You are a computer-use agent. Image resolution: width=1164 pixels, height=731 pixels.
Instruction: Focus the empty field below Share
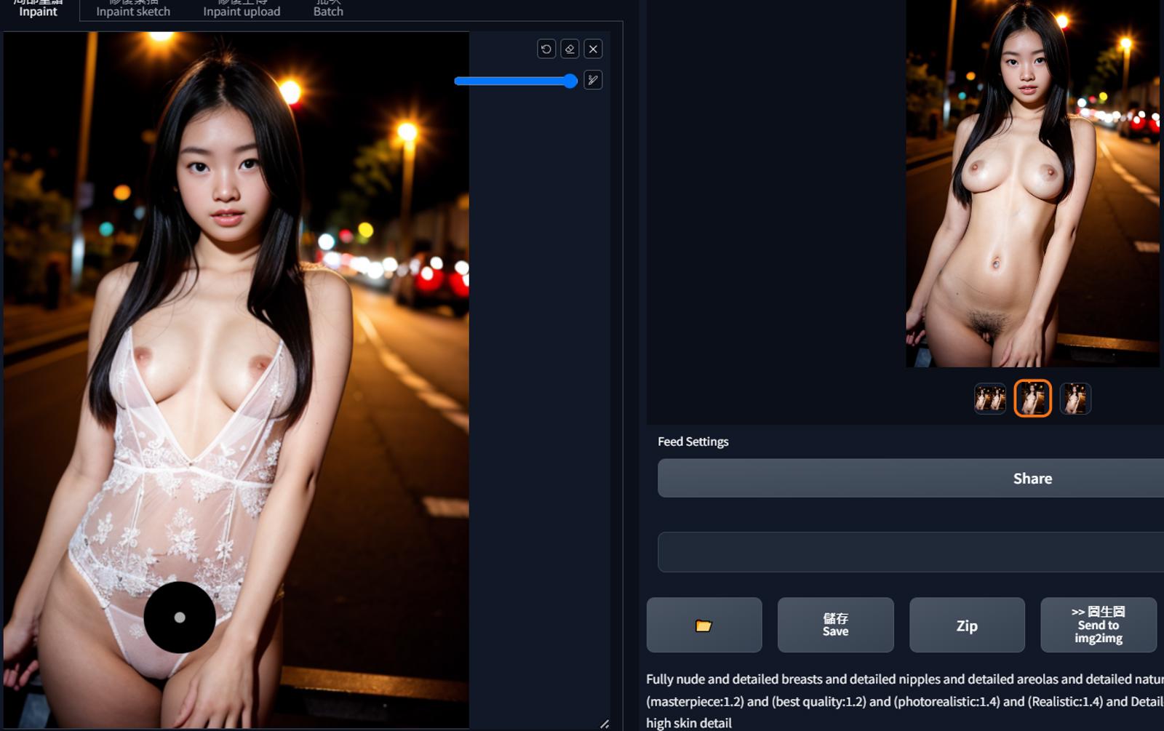(x=911, y=552)
